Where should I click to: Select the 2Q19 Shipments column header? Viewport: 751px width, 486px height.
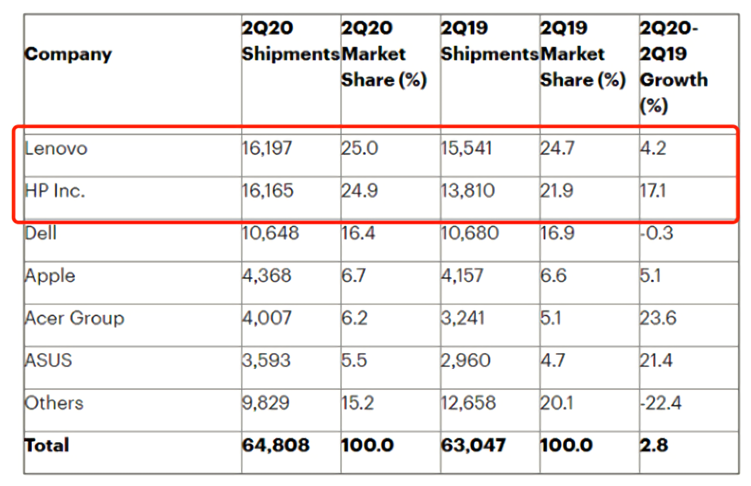pyautogui.click(x=489, y=41)
